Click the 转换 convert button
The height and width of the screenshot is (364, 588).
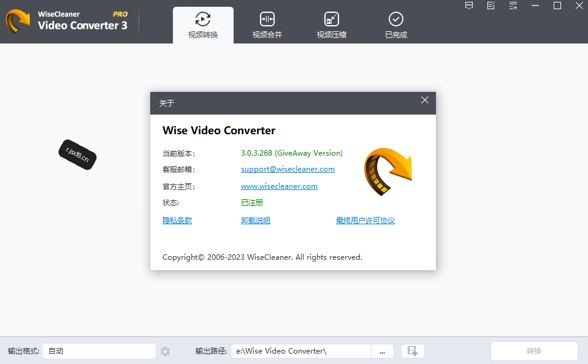pyautogui.click(x=534, y=351)
